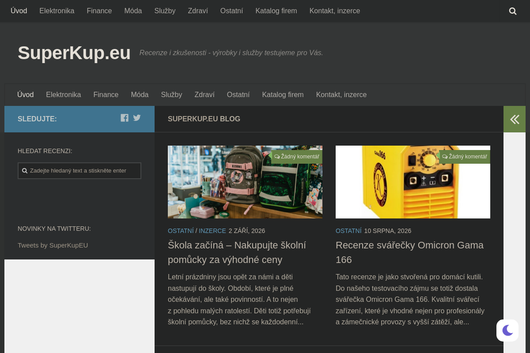Open Elektronika in top navigation bar
The image size is (530, 353).
click(57, 11)
